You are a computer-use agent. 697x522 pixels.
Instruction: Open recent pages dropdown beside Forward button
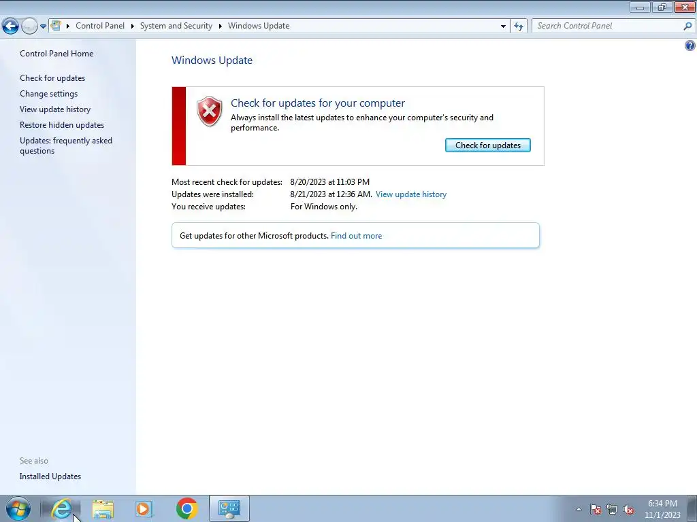click(43, 27)
